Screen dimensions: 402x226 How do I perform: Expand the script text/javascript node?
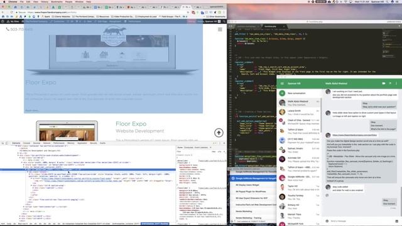pyautogui.click(x=24, y=207)
